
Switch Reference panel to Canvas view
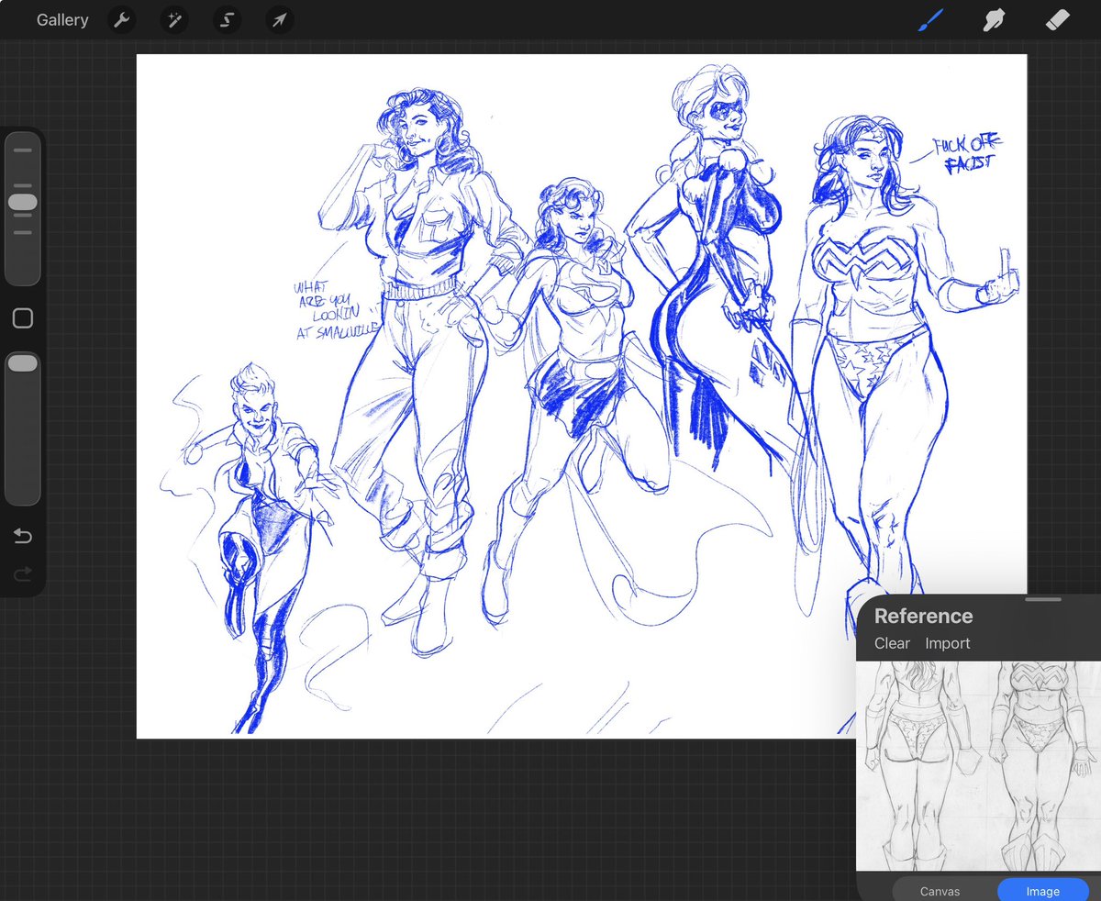tap(940, 889)
